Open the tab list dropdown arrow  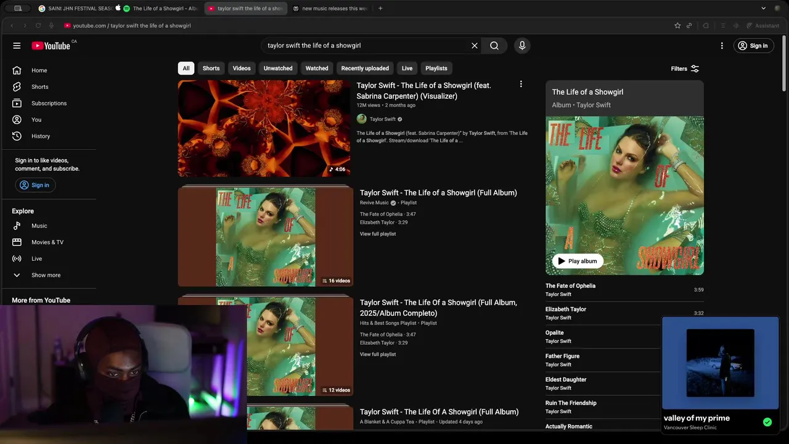tap(763, 9)
